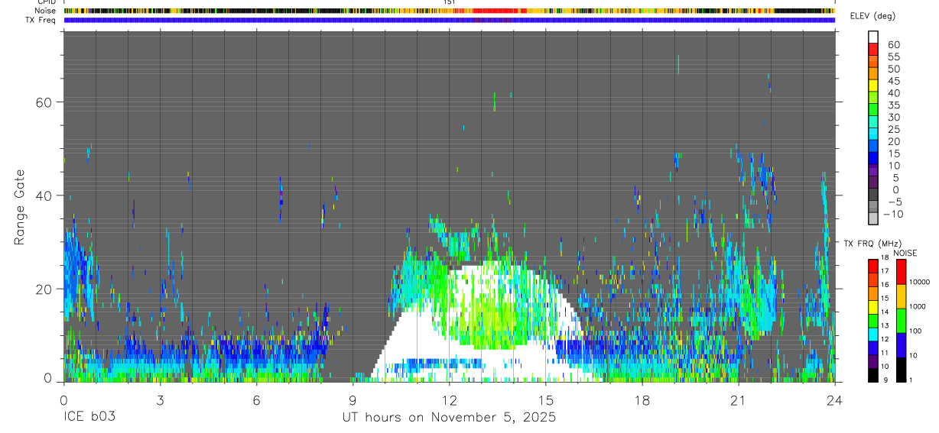Click the '35' value on ELEV colorbar
This screenshot has height=433, width=939.
click(894, 105)
